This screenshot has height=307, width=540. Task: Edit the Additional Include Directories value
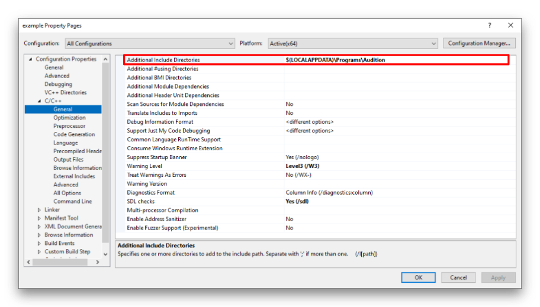tap(395, 60)
